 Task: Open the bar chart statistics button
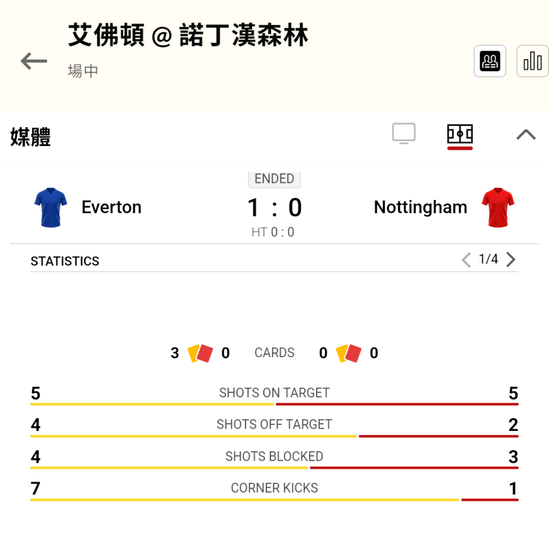[x=532, y=61]
